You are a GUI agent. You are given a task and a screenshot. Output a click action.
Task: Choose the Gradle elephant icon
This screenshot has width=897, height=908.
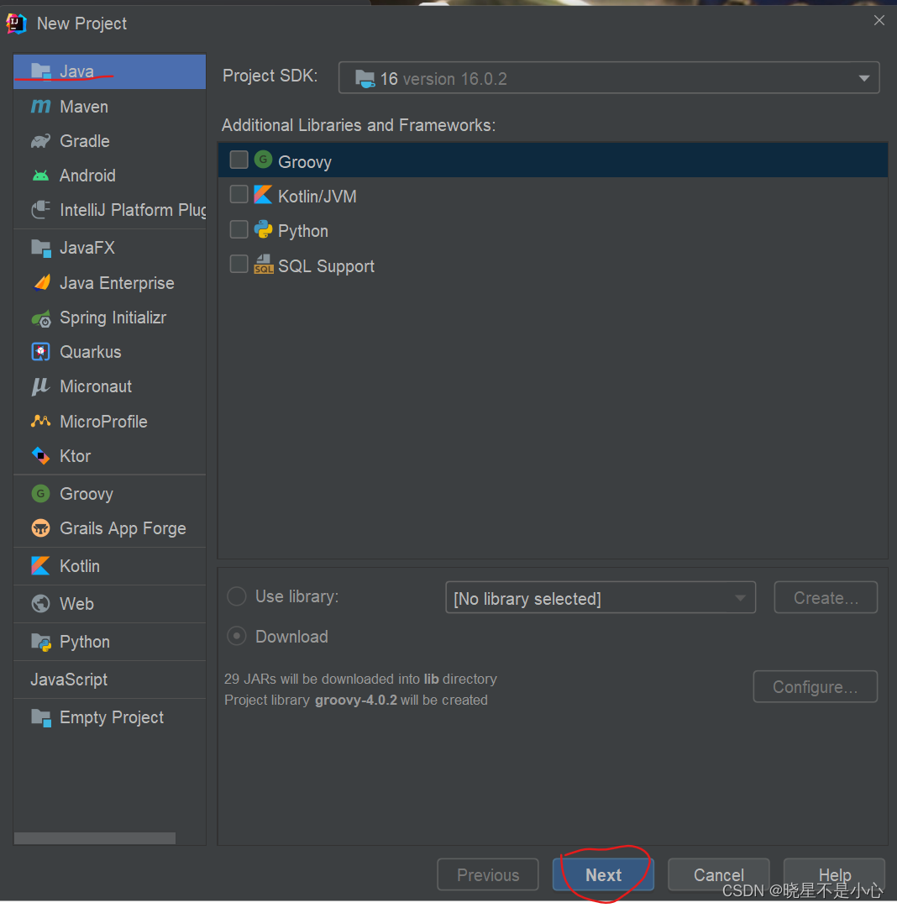pos(40,141)
